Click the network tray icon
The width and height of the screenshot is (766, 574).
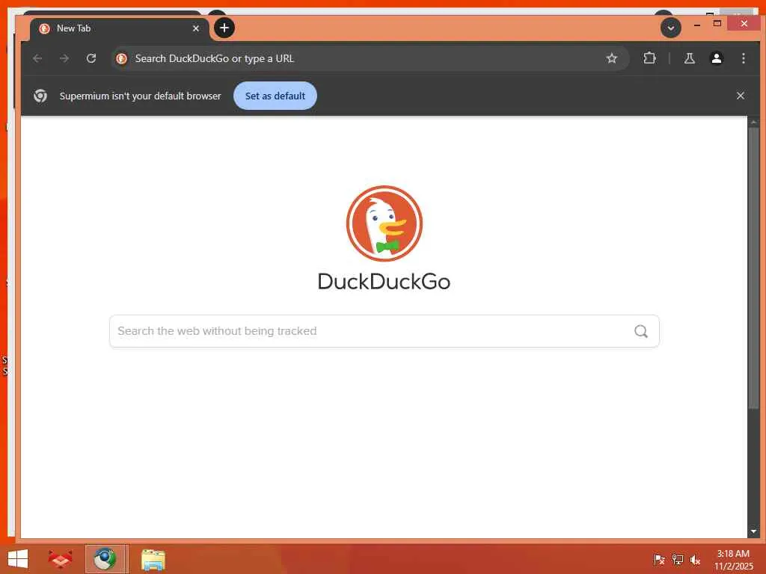677,559
